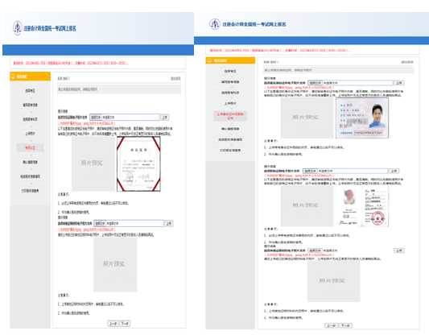Click the 上传 button beside the red-cornered diploma file field

point(164,117)
